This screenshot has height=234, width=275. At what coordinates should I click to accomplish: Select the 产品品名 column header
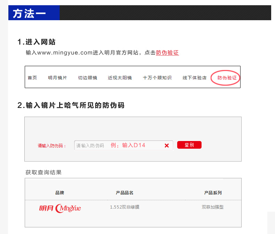[x=125, y=193]
